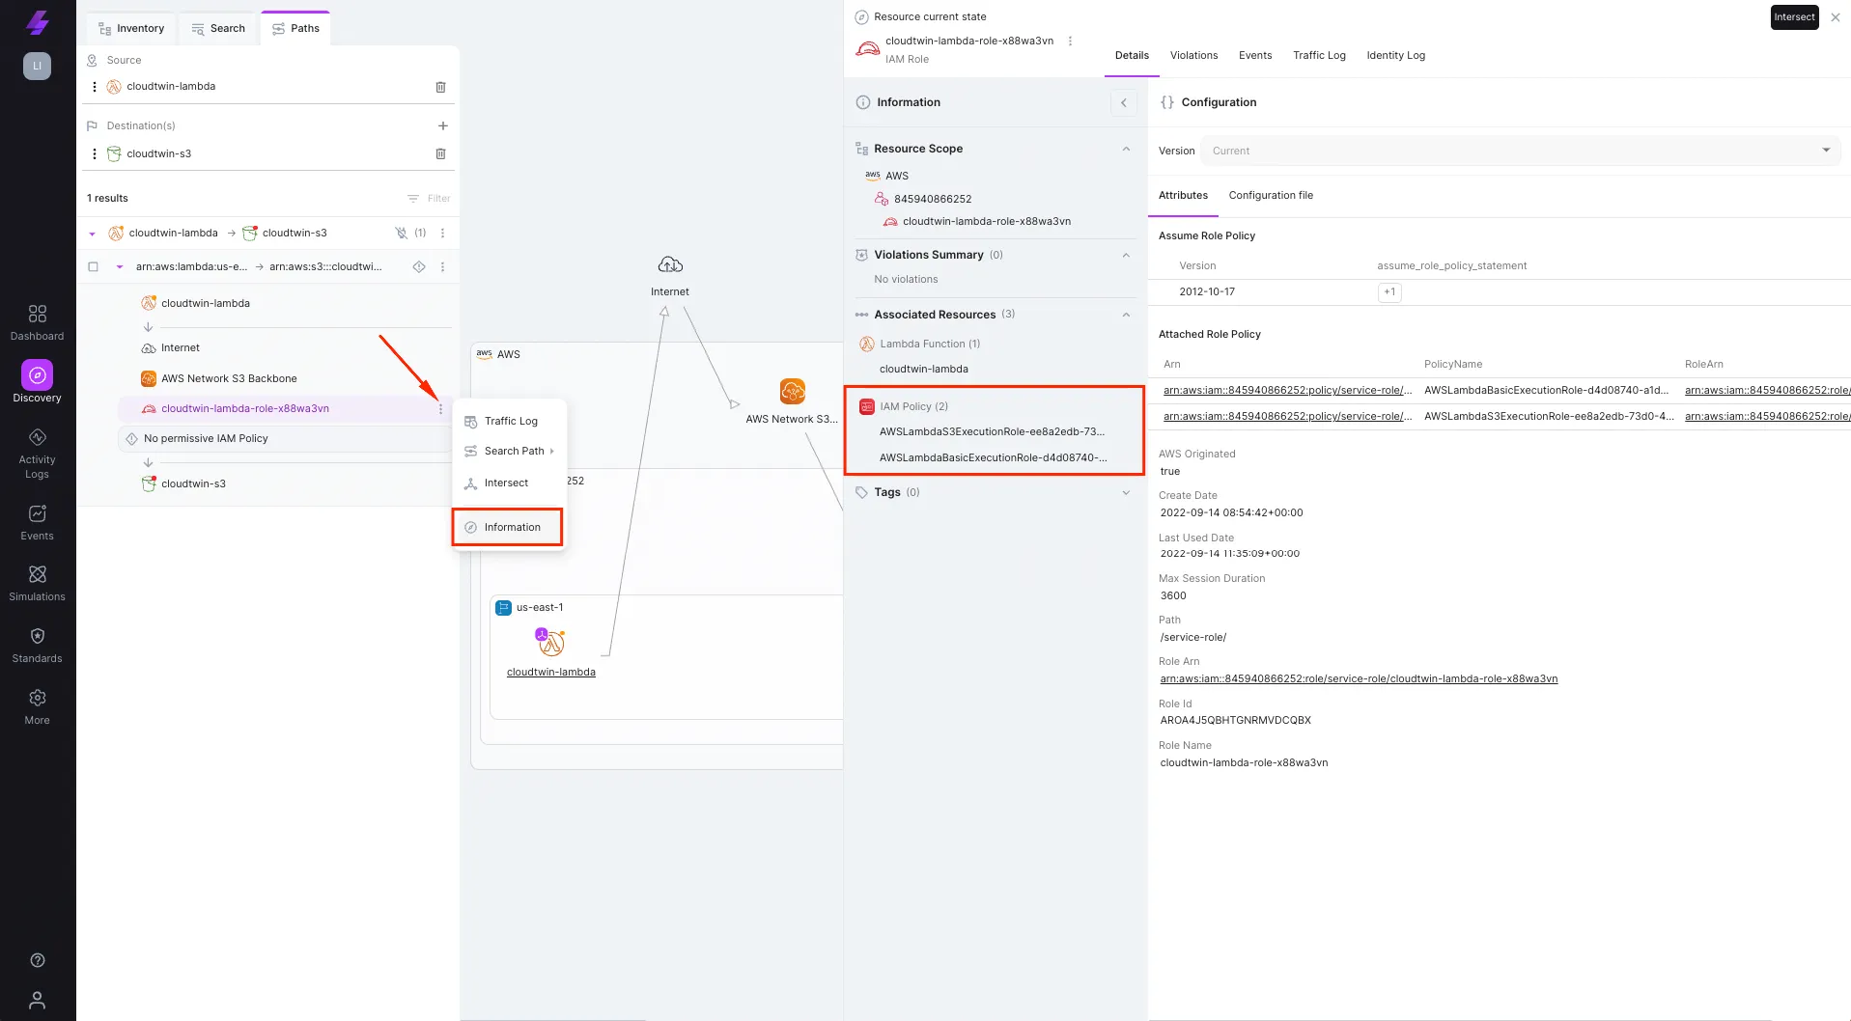Collapse the cloudtwin-lambda result group
Screen dimensions: 1851x1021
92,234
